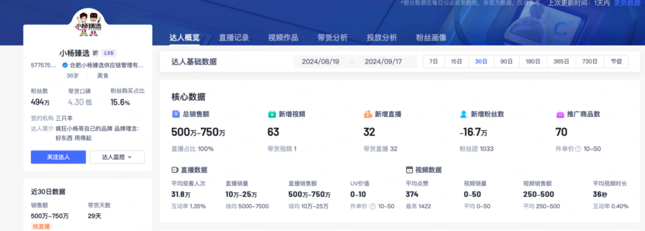Click the 新增粉丝数 person icon
Image resolution: width=645 pixels, height=231 pixels.
(464, 115)
